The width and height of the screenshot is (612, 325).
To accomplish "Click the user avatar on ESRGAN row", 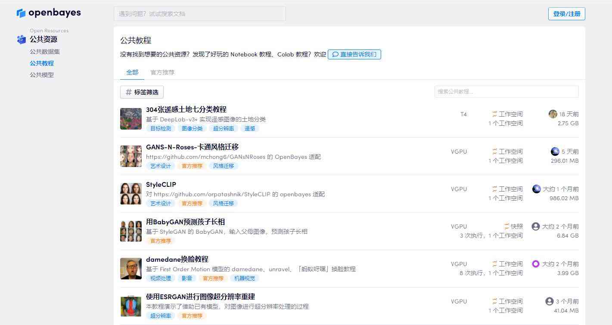I will pyautogui.click(x=549, y=301).
